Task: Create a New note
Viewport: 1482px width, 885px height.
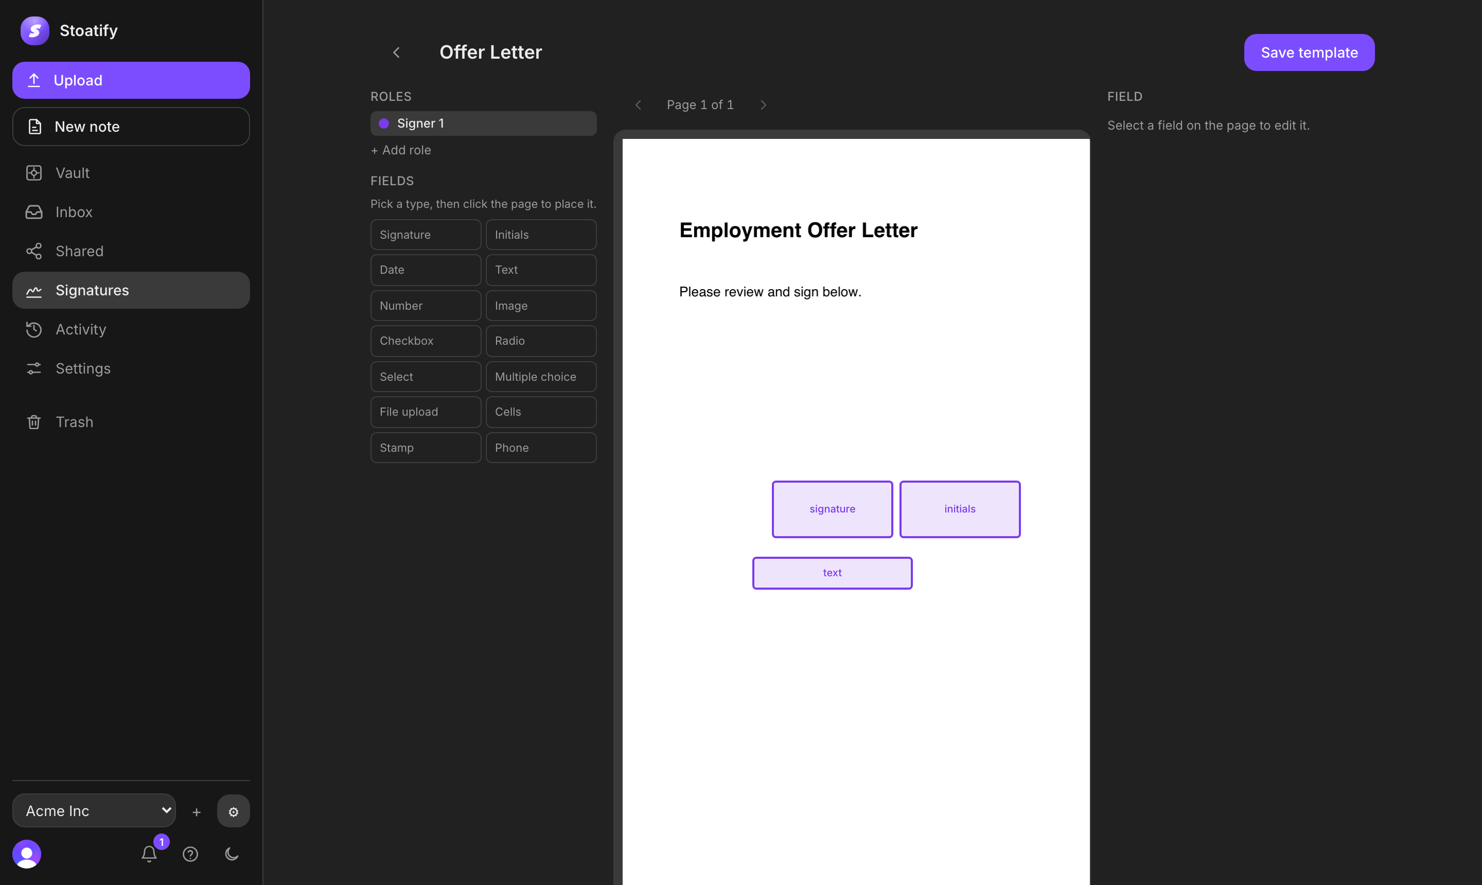Action: click(131, 127)
